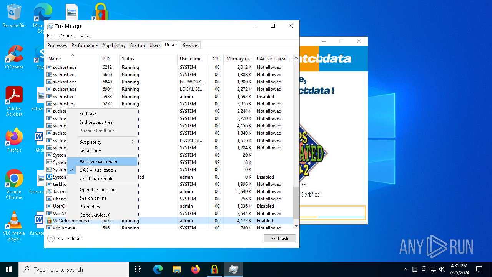Switch to Processes tab
The height and width of the screenshot is (277, 492).
(x=57, y=45)
